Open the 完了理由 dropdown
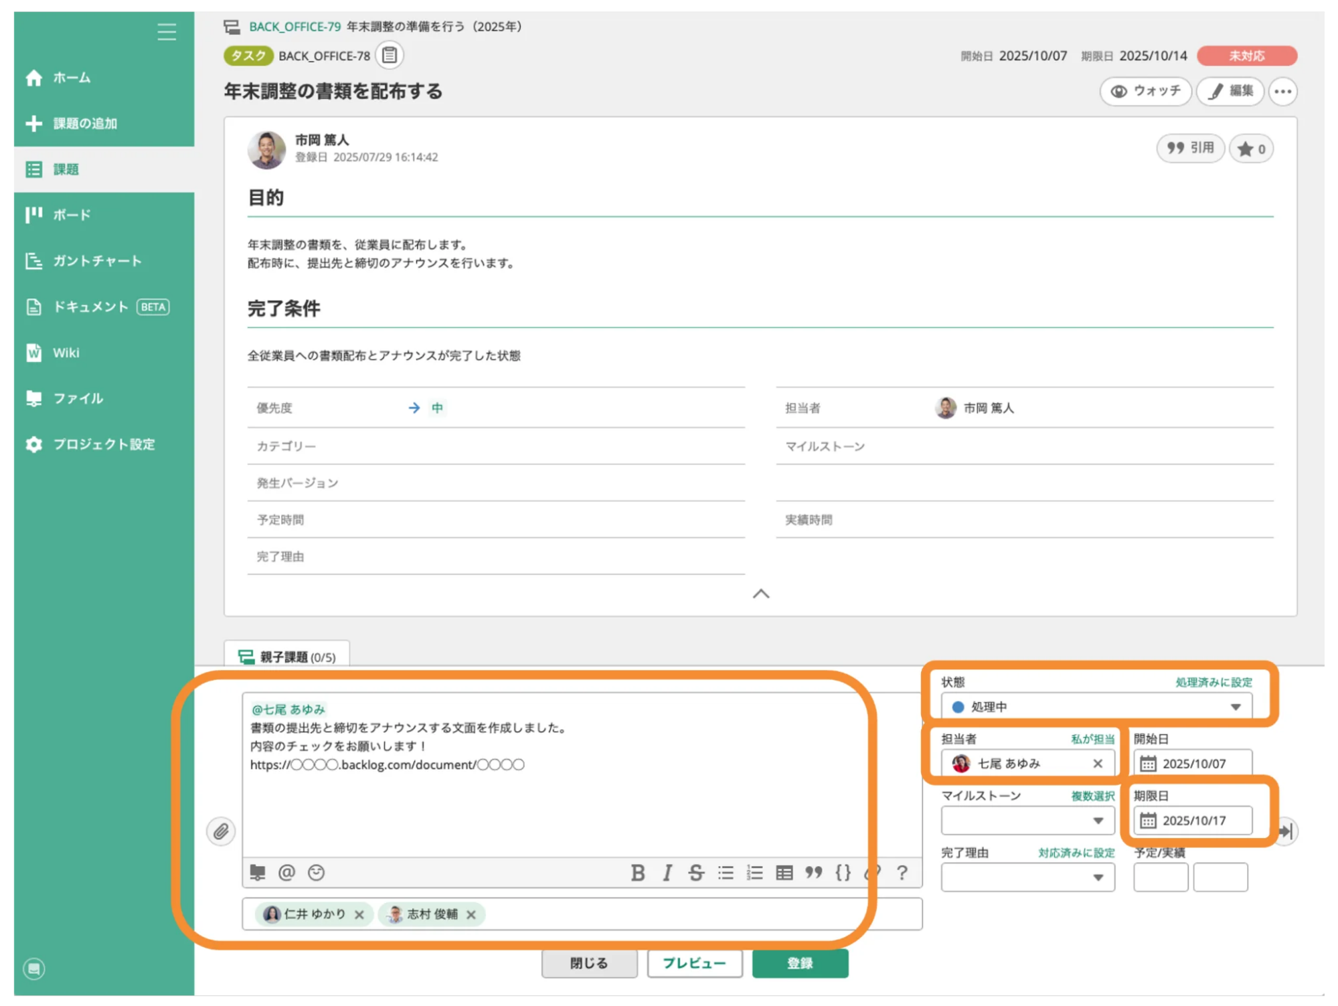The image size is (1338, 1006). pos(1027,877)
